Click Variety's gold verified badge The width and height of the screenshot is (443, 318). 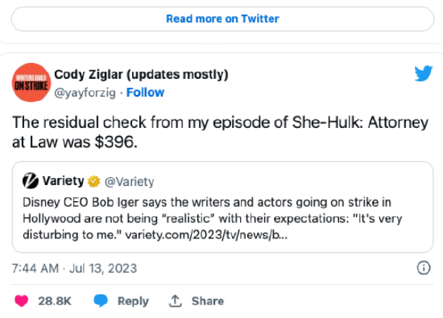93,181
